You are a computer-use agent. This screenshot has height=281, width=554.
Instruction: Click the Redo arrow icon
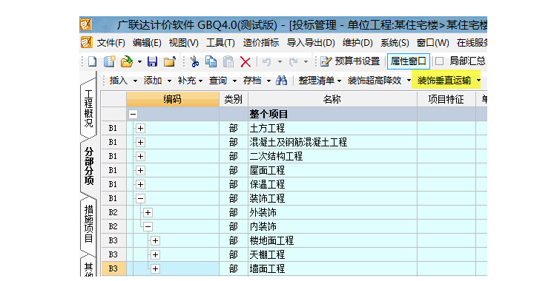coord(293,62)
